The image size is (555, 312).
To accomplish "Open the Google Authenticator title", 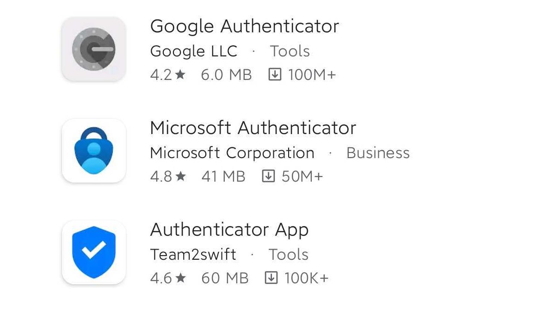I will [244, 26].
